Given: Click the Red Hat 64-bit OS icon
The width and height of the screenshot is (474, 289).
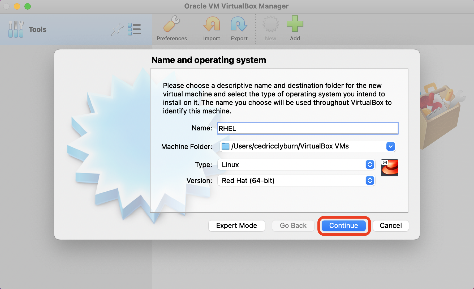Looking at the screenshot, I should 390,168.
